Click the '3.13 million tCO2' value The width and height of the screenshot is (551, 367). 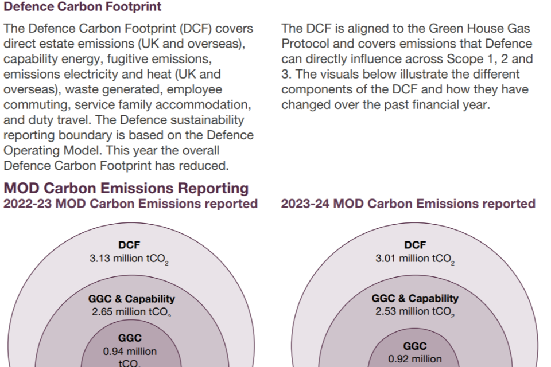tap(129, 258)
